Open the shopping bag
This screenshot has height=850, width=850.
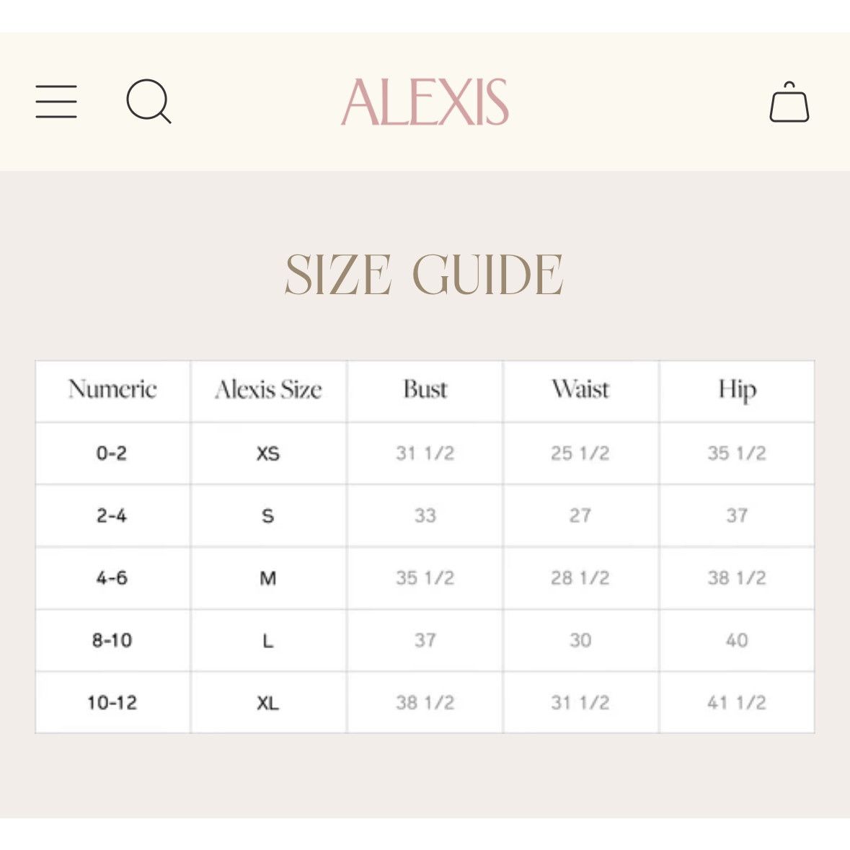pyautogui.click(x=789, y=102)
